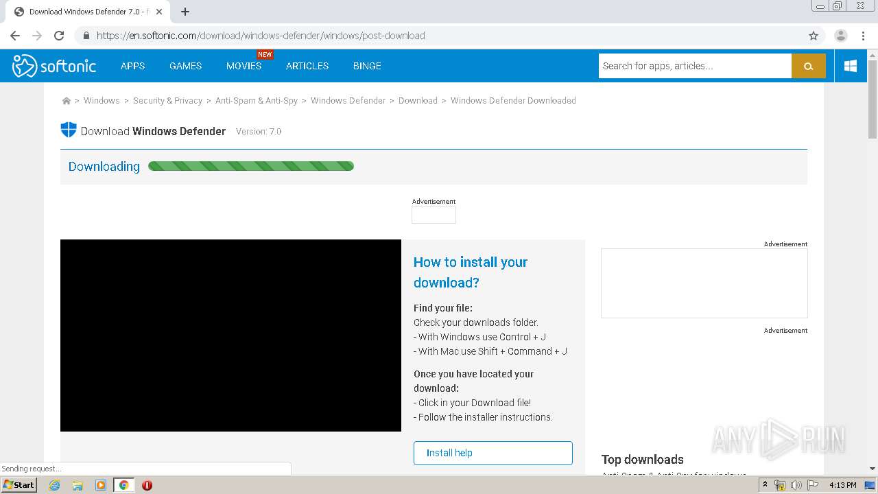The width and height of the screenshot is (878, 494).
Task: Click the Install help button
Action: [x=493, y=453]
